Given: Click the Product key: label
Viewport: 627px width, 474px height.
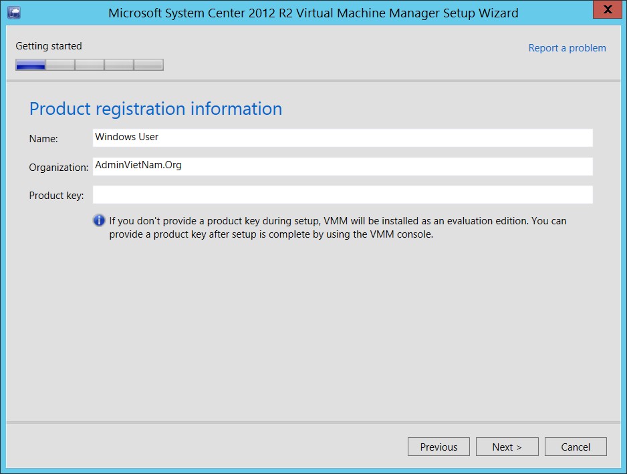Looking at the screenshot, I should point(56,195).
